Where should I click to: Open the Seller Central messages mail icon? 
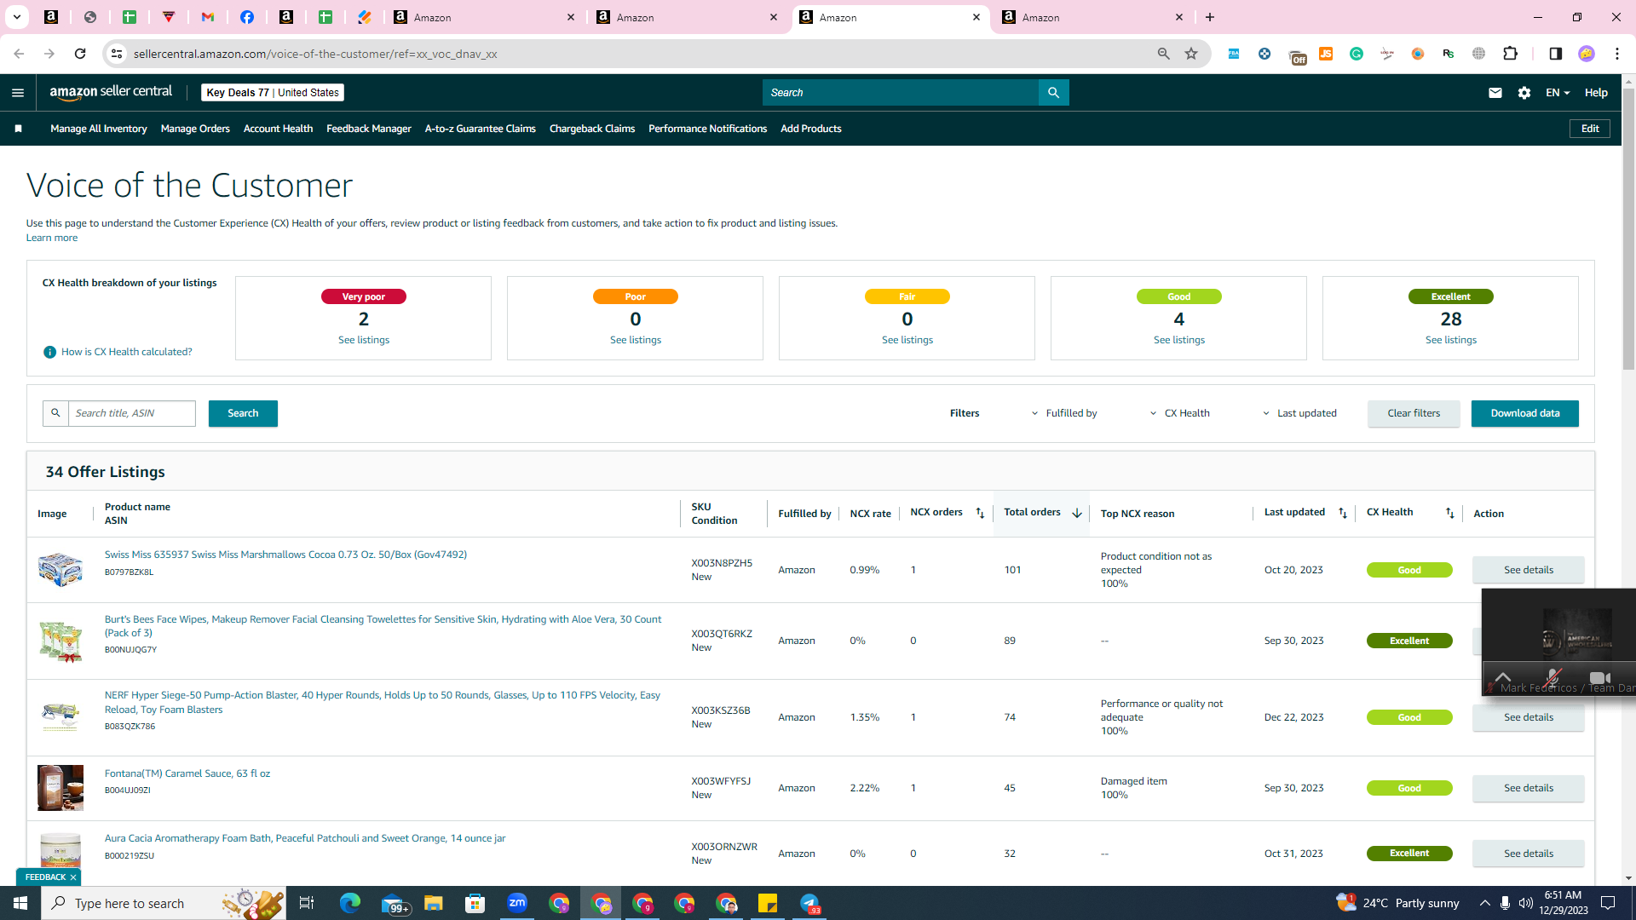(x=1495, y=93)
